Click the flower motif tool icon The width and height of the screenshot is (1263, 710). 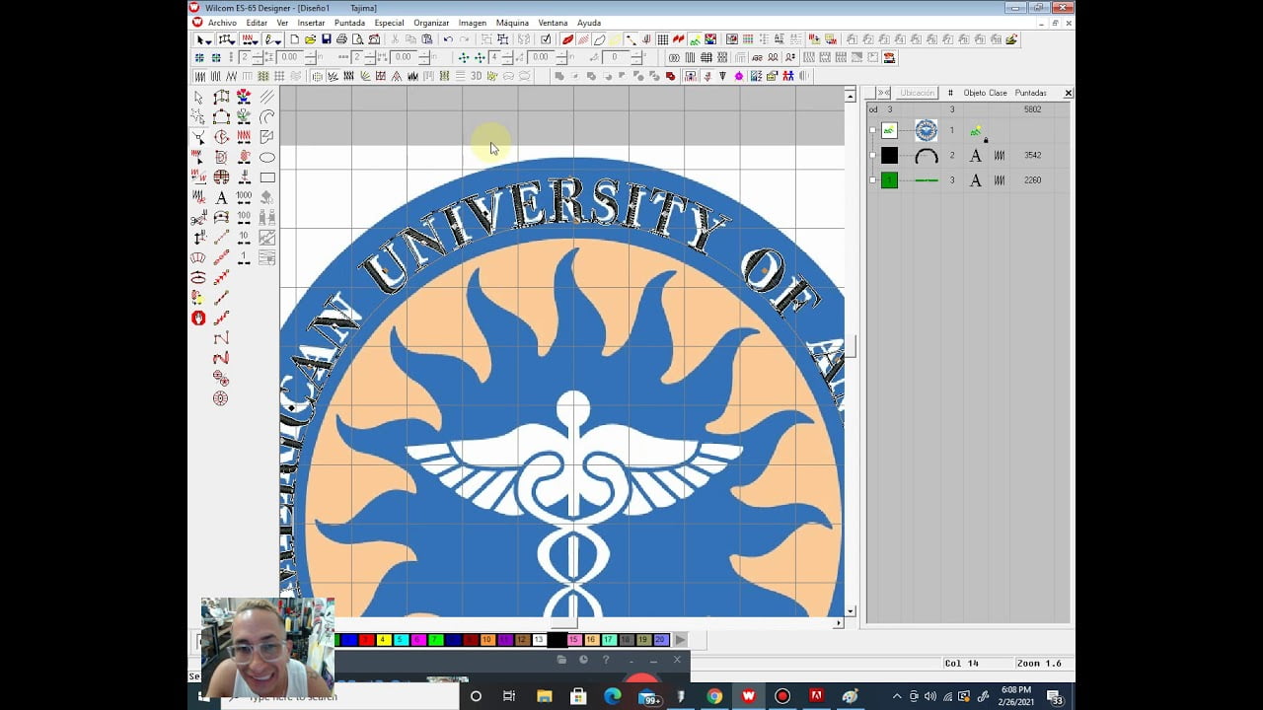244,97
